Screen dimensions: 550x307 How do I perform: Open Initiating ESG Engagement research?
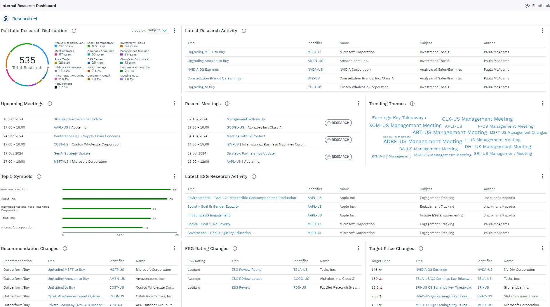(208, 215)
